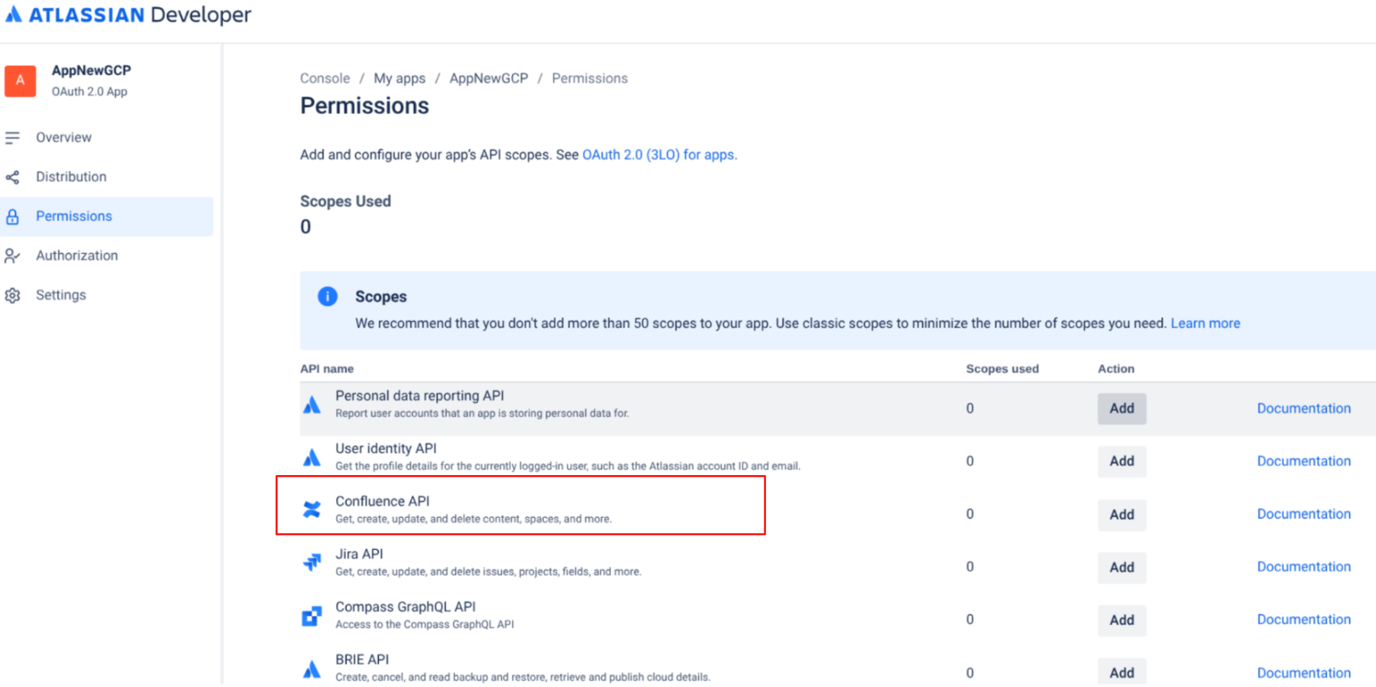
Task: Click the Settings gear icon in sidebar
Action: (x=12, y=295)
